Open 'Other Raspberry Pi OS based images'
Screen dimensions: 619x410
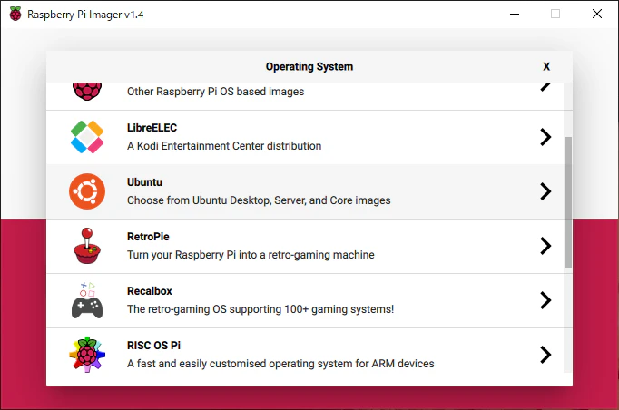click(x=215, y=92)
